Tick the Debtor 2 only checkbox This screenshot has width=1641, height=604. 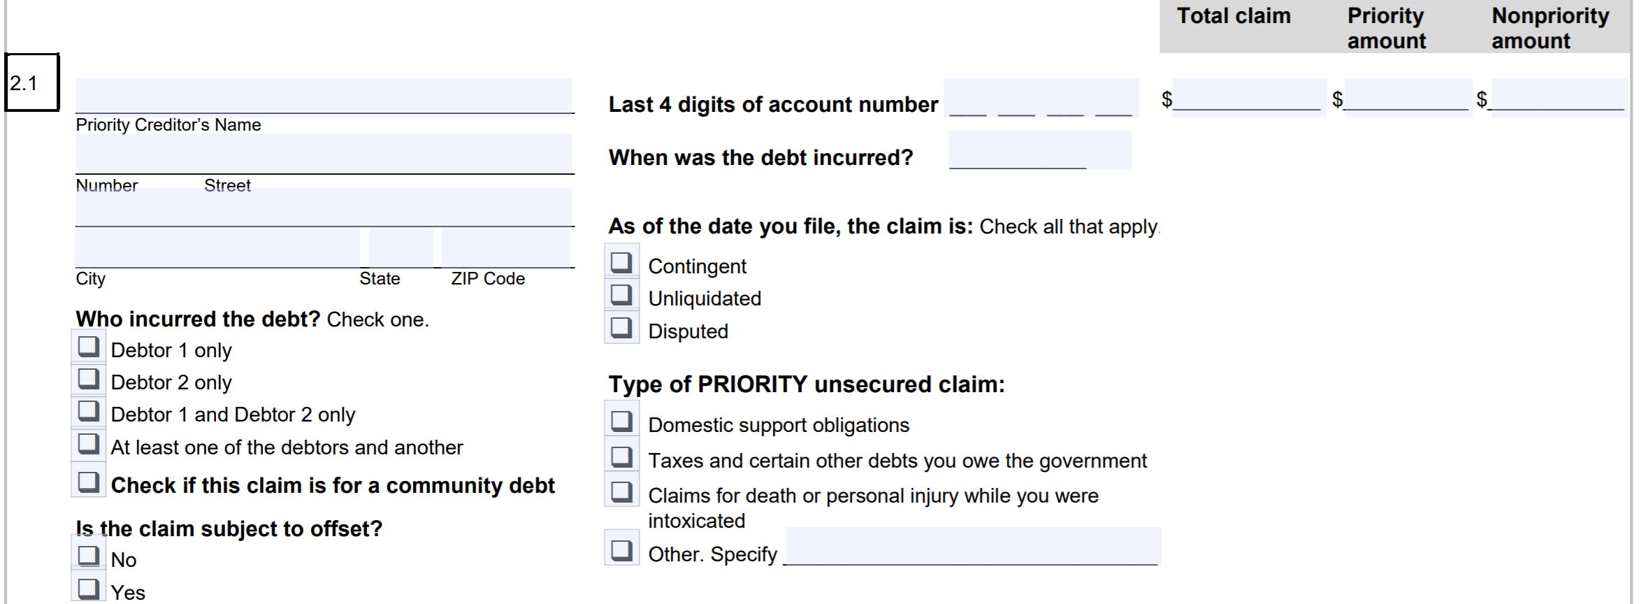tap(89, 379)
